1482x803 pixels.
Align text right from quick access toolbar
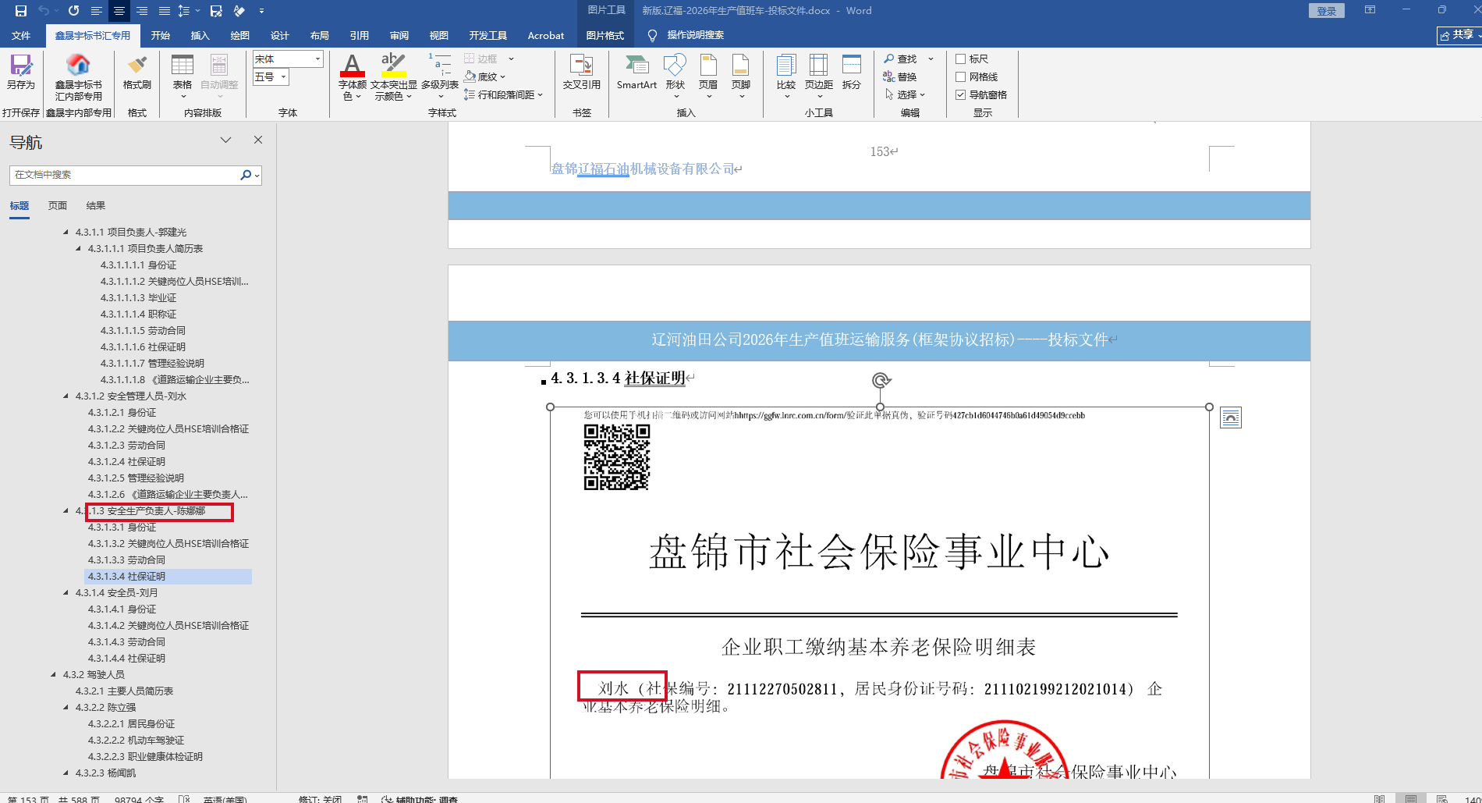coord(141,11)
